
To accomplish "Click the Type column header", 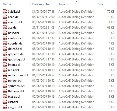I will [x=62, y=4].
